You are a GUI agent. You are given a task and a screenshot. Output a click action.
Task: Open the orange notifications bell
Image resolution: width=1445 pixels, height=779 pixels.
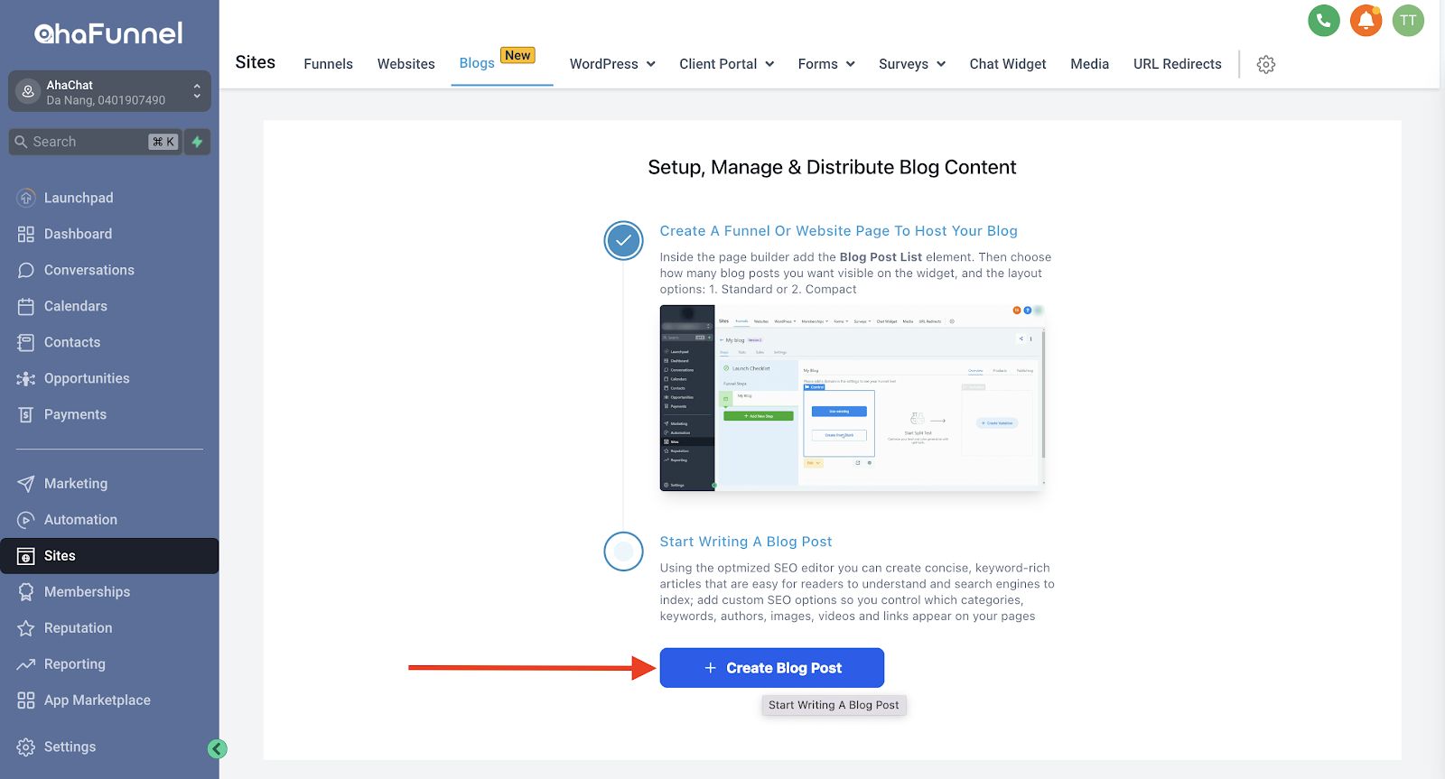click(1366, 20)
